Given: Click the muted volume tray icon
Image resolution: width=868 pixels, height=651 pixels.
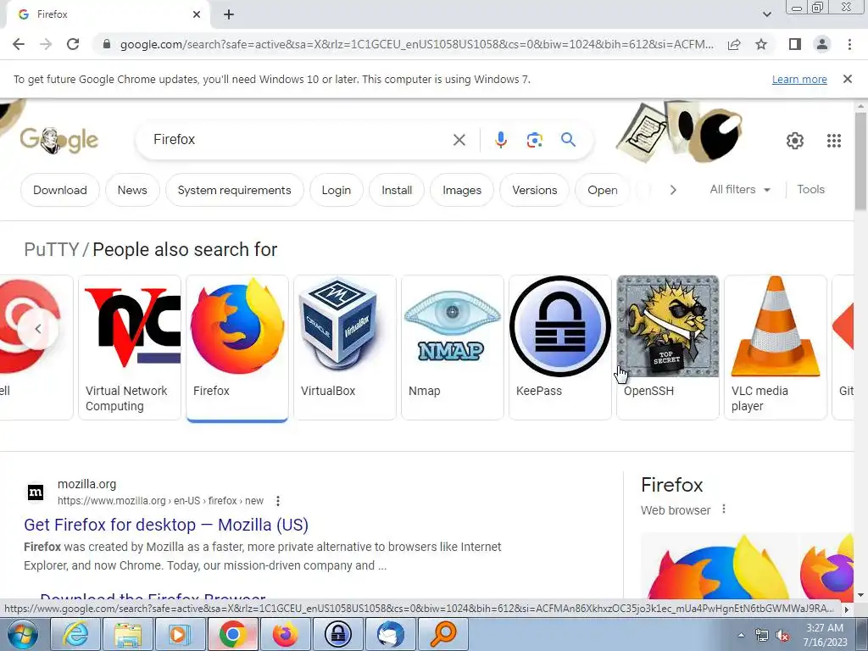Looking at the screenshot, I should click(x=782, y=636).
